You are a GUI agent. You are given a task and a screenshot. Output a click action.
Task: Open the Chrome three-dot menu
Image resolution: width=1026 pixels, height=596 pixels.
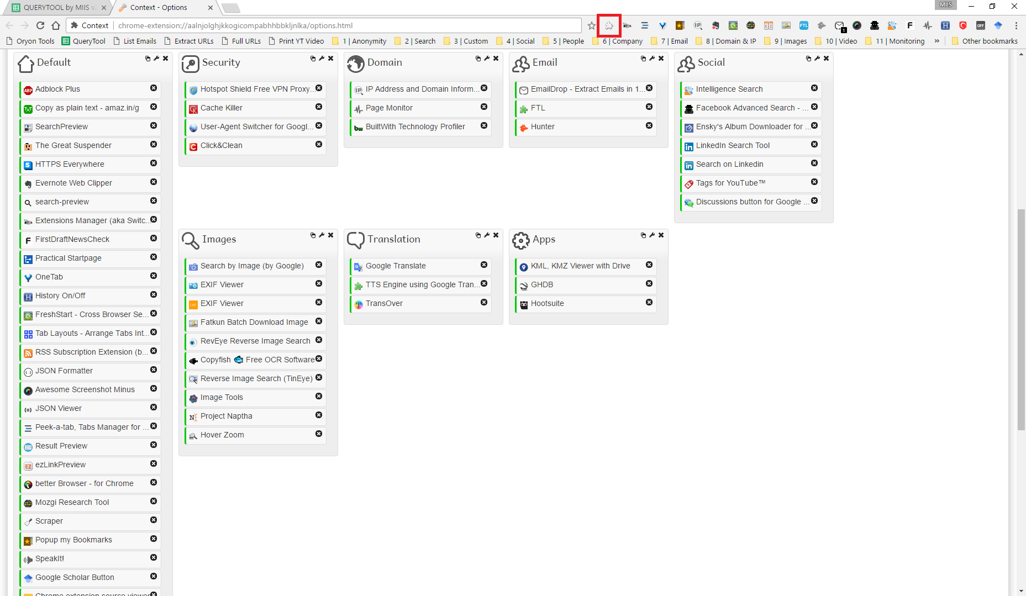[x=1016, y=25]
